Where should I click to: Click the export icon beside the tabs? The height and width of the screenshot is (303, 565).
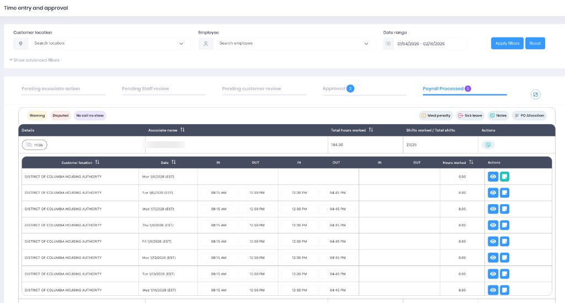(535, 94)
